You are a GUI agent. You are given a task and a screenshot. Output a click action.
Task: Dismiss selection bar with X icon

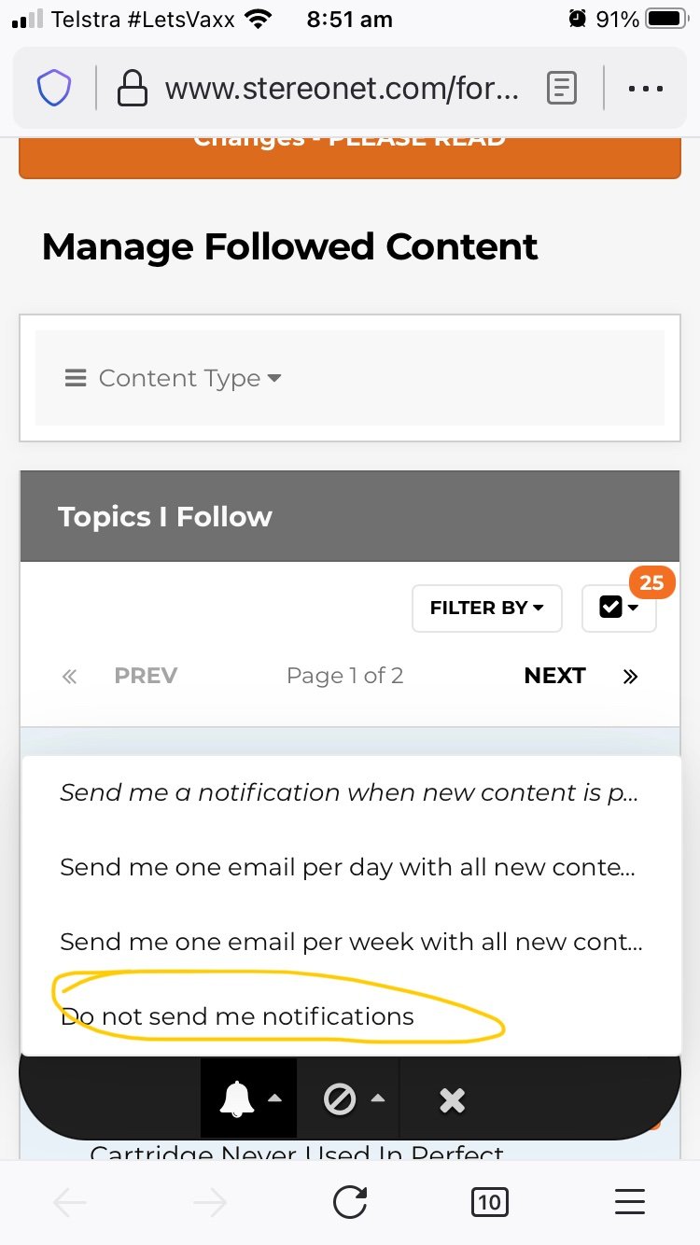click(x=452, y=1100)
